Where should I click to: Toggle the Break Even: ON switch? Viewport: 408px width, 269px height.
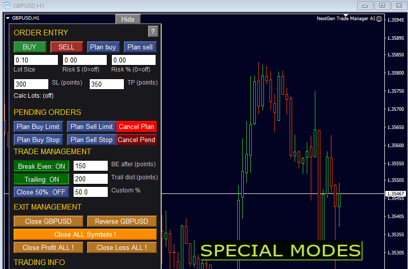tap(41, 166)
